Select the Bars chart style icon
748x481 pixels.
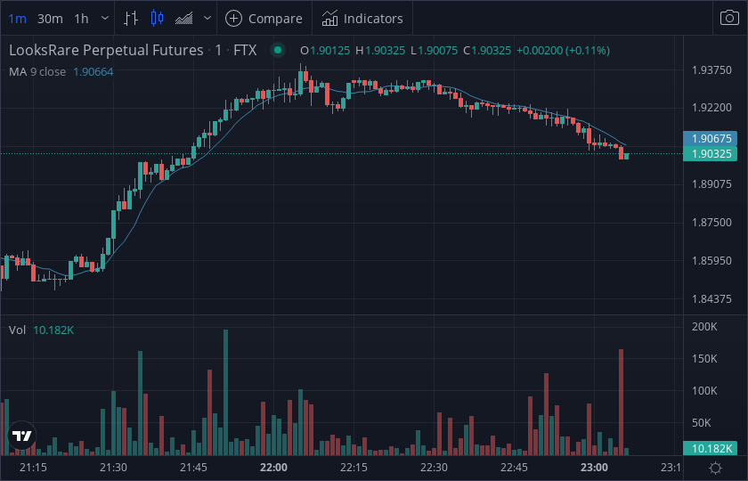(131, 19)
